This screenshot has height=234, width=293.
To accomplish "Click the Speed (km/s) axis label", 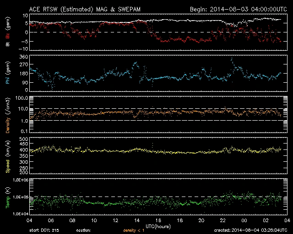I will (x=9, y=156).
